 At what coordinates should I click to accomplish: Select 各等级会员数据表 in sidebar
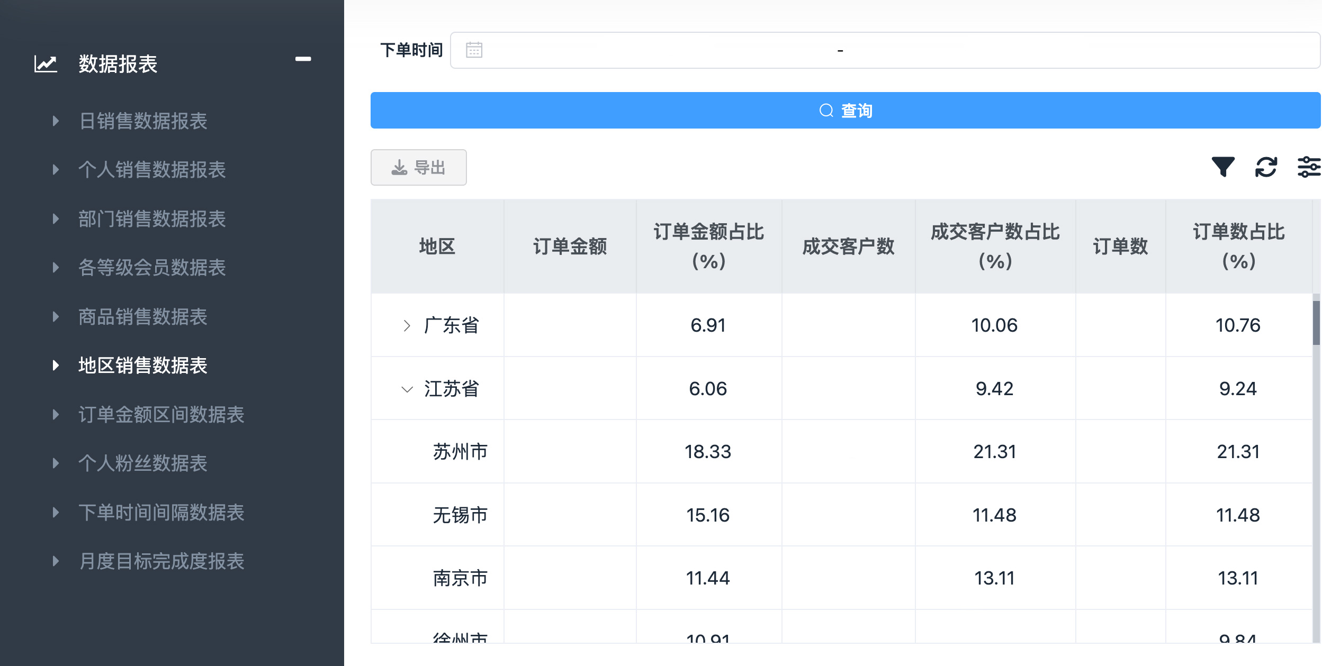tap(152, 268)
